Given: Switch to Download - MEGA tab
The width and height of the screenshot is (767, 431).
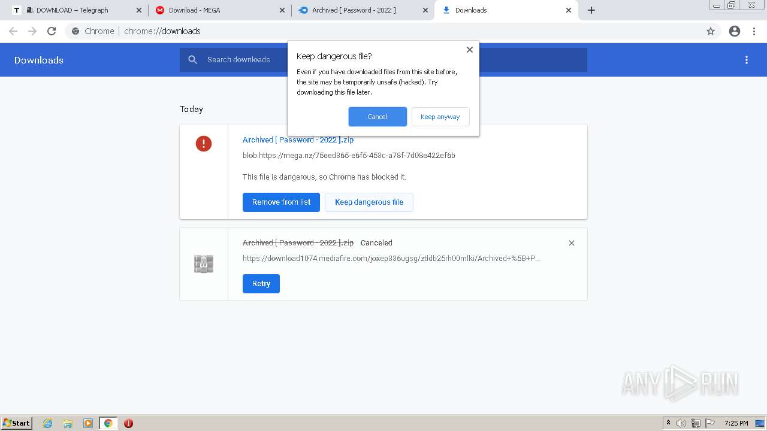Looking at the screenshot, I should pyautogui.click(x=221, y=10).
